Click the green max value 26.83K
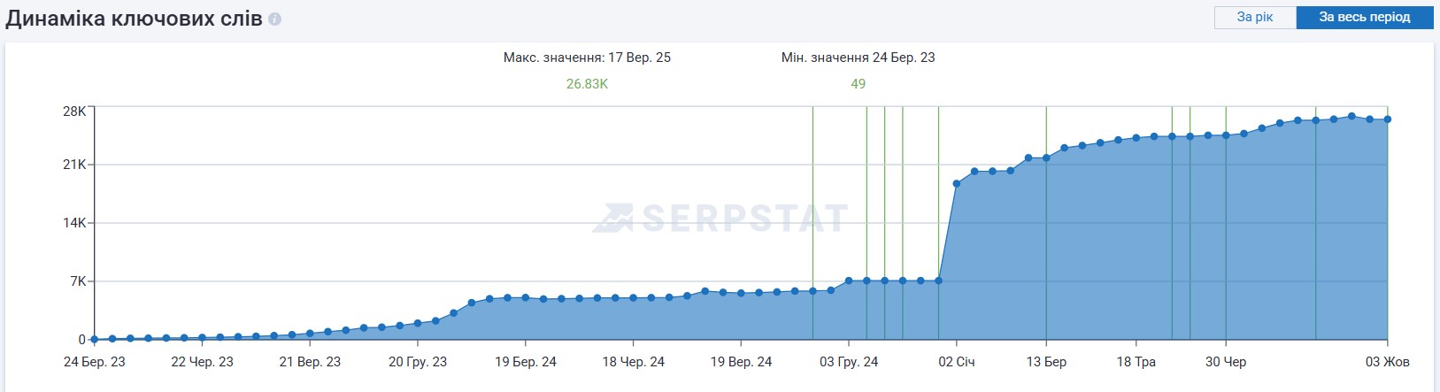This screenshot has width=1440, height=392. click(x=587, y=84)
